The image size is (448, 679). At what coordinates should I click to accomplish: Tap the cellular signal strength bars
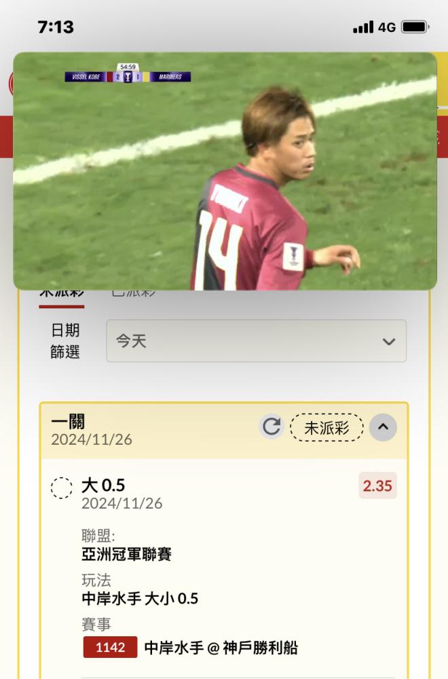coord(363,27)
